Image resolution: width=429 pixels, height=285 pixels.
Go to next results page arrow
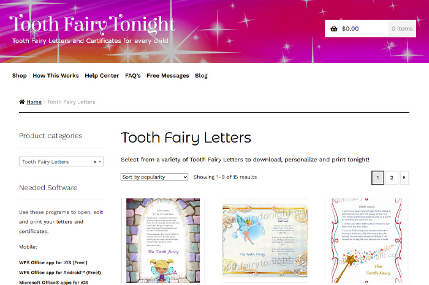tap(404, 178)
